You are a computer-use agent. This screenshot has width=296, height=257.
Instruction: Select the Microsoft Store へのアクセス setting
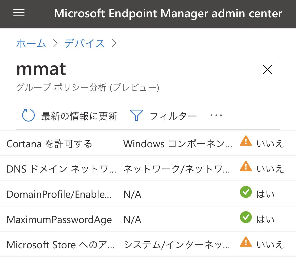coord(61,245)
